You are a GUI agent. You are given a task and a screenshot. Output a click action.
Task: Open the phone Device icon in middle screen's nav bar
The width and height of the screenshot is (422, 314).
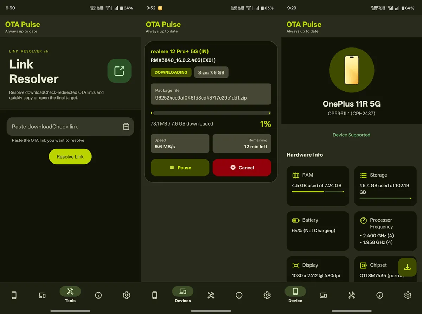pos(155,295)
